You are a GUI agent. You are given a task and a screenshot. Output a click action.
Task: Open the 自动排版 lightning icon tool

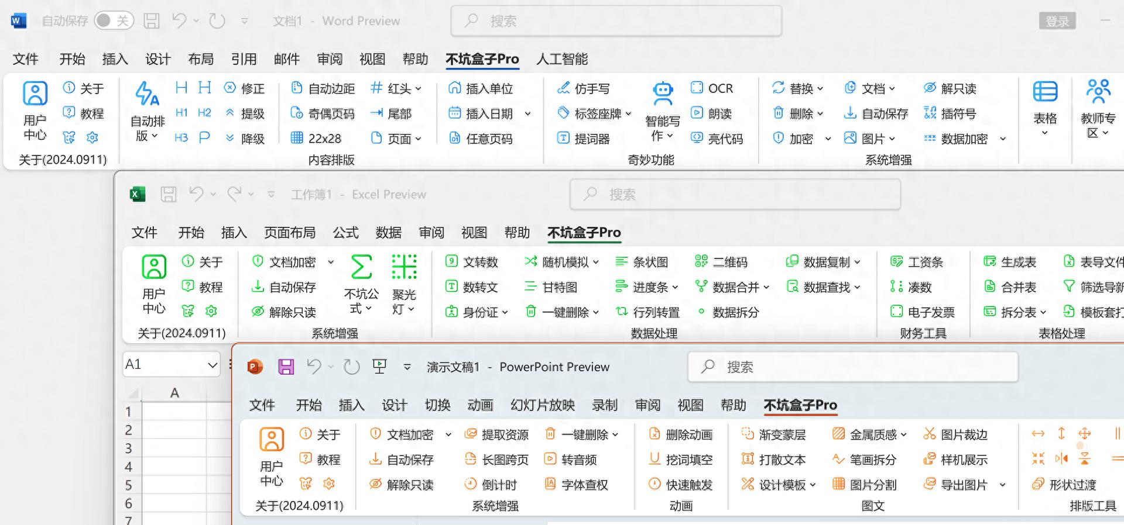146,94
